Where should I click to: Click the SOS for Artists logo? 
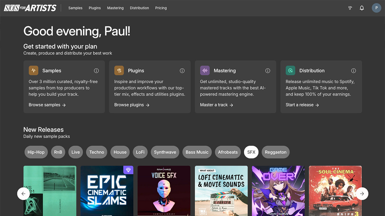[30, 8]
